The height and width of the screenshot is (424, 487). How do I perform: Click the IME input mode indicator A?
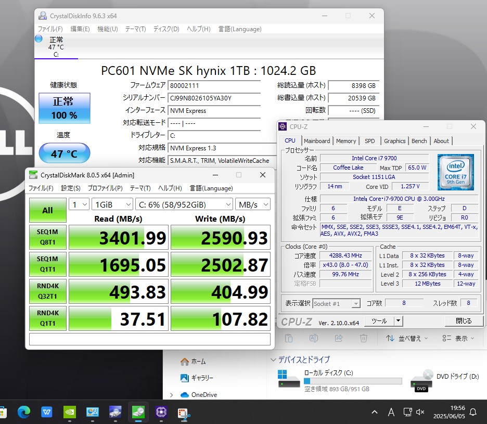(x=391, y=412)
